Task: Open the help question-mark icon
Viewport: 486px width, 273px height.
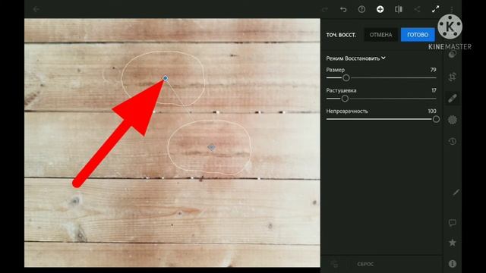Action: pos(361,9)
